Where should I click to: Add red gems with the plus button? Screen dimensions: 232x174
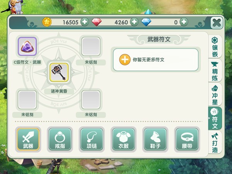click(x=134, y=22)
